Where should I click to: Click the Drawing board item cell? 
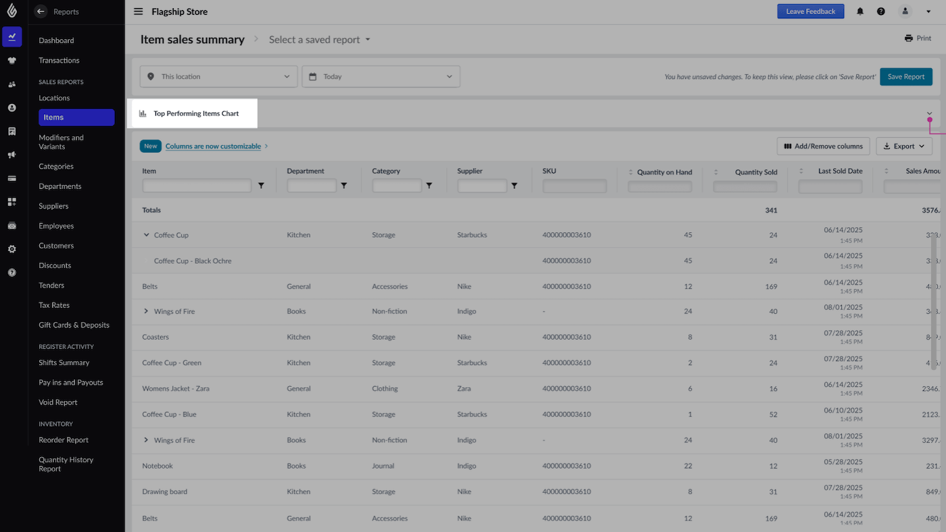(x=164, y=491)
